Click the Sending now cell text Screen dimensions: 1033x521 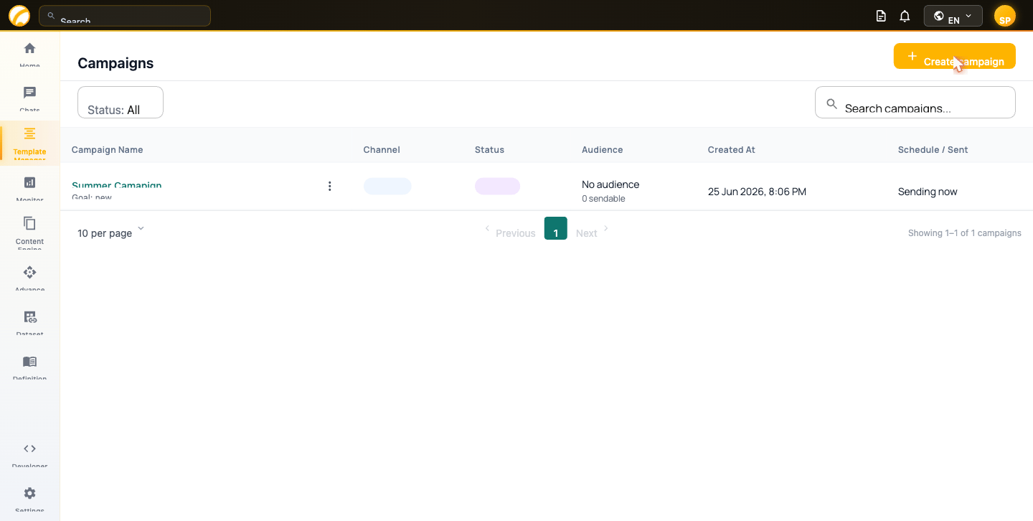(x=928, y=192)
